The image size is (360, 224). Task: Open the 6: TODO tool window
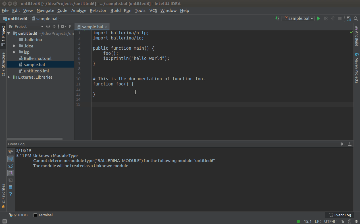(x=18, y=215)
